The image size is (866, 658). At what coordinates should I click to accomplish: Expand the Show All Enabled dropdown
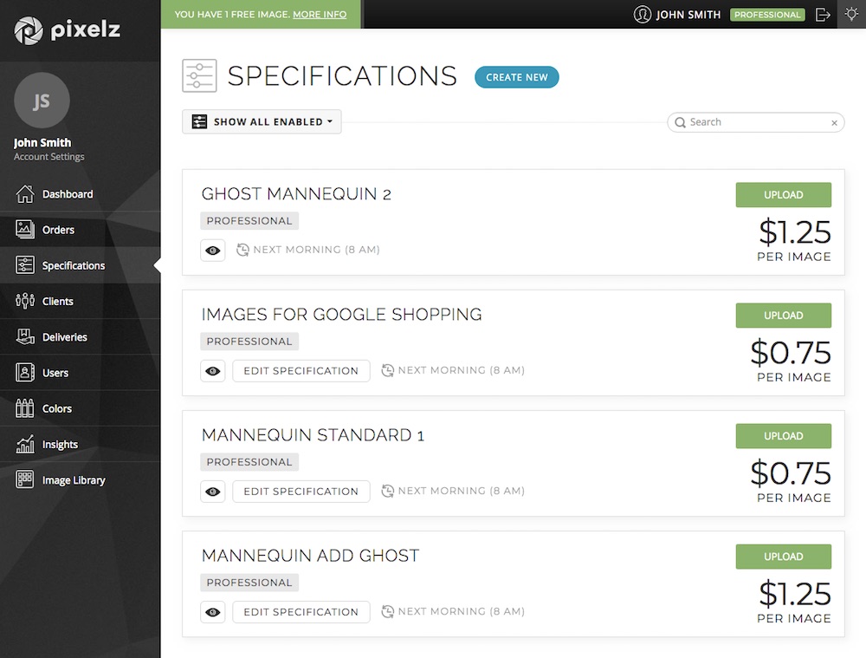click(262, 122)
